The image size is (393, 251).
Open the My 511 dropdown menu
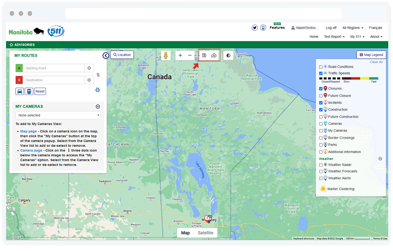point(357,37)
